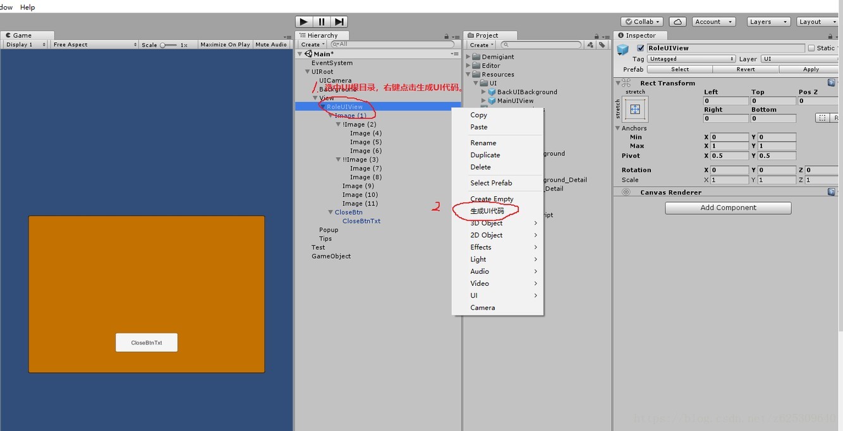This screenshot has width=843, height=431.
Task: Click the blueprint mode dotted-rectangle button
Action: [822, 117]
